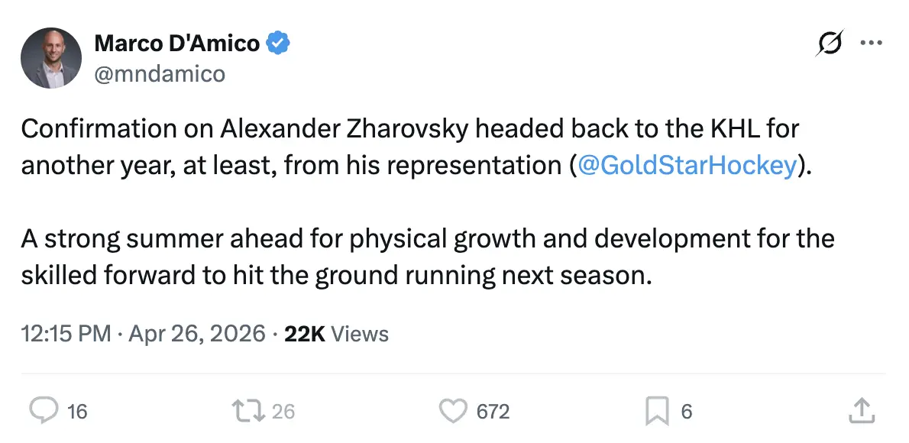Click the reply speech bubble icon
The height and width of the screenshot is (443, 909).
44,411
